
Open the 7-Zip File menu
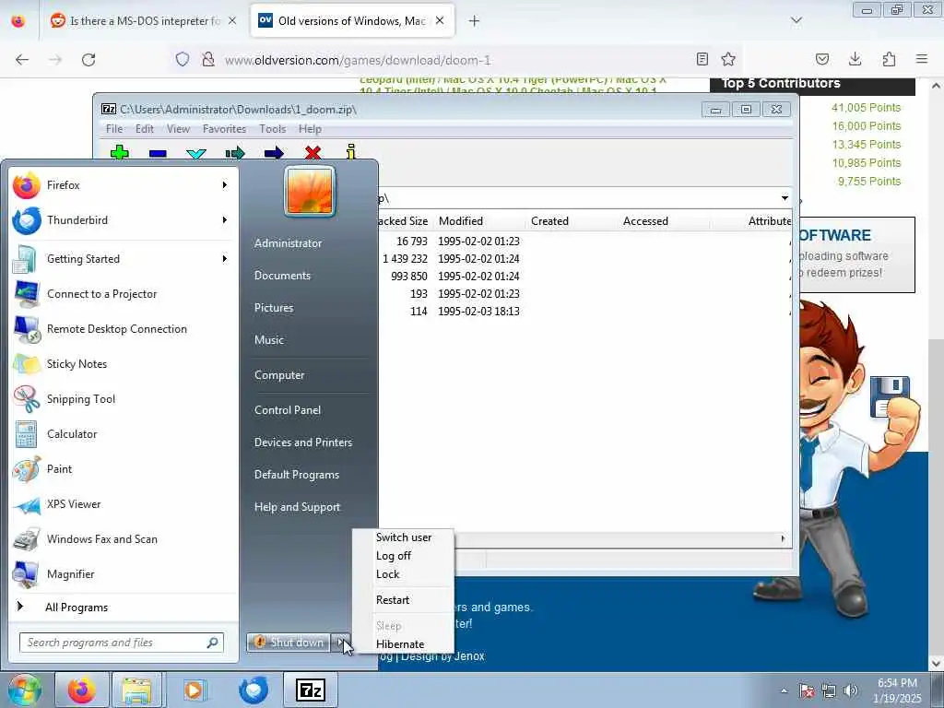(114, 129)
